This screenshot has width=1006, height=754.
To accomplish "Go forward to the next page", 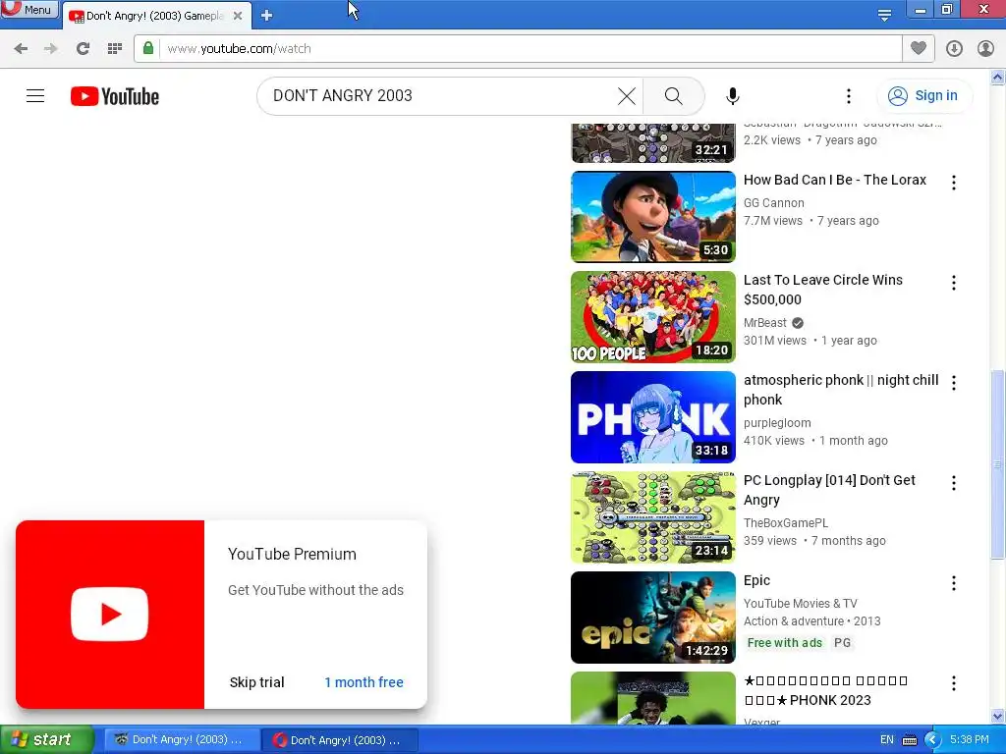I will [51, 49].
